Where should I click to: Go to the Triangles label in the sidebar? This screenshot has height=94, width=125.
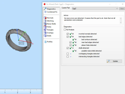[50, 30]
